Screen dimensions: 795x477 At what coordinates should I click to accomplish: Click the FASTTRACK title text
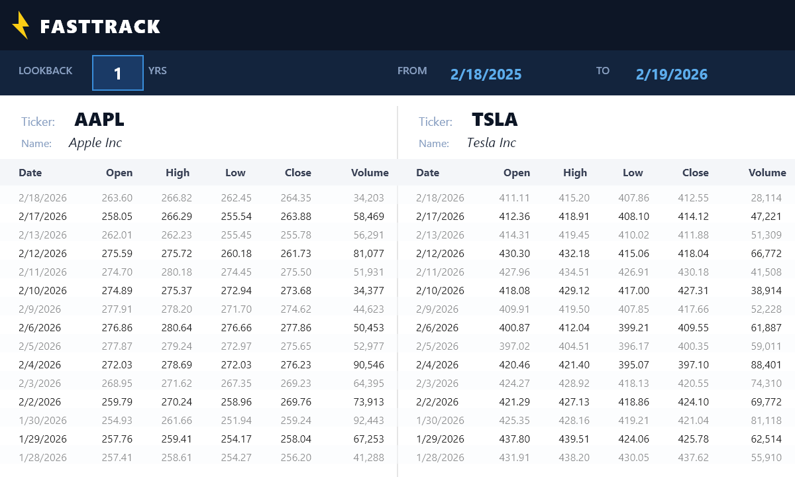[100, 26]
